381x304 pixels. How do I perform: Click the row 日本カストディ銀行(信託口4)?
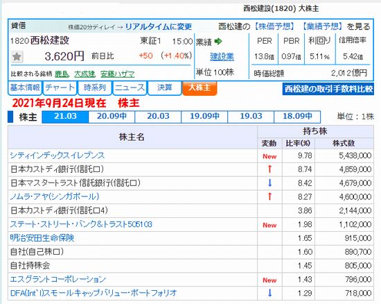190,210
